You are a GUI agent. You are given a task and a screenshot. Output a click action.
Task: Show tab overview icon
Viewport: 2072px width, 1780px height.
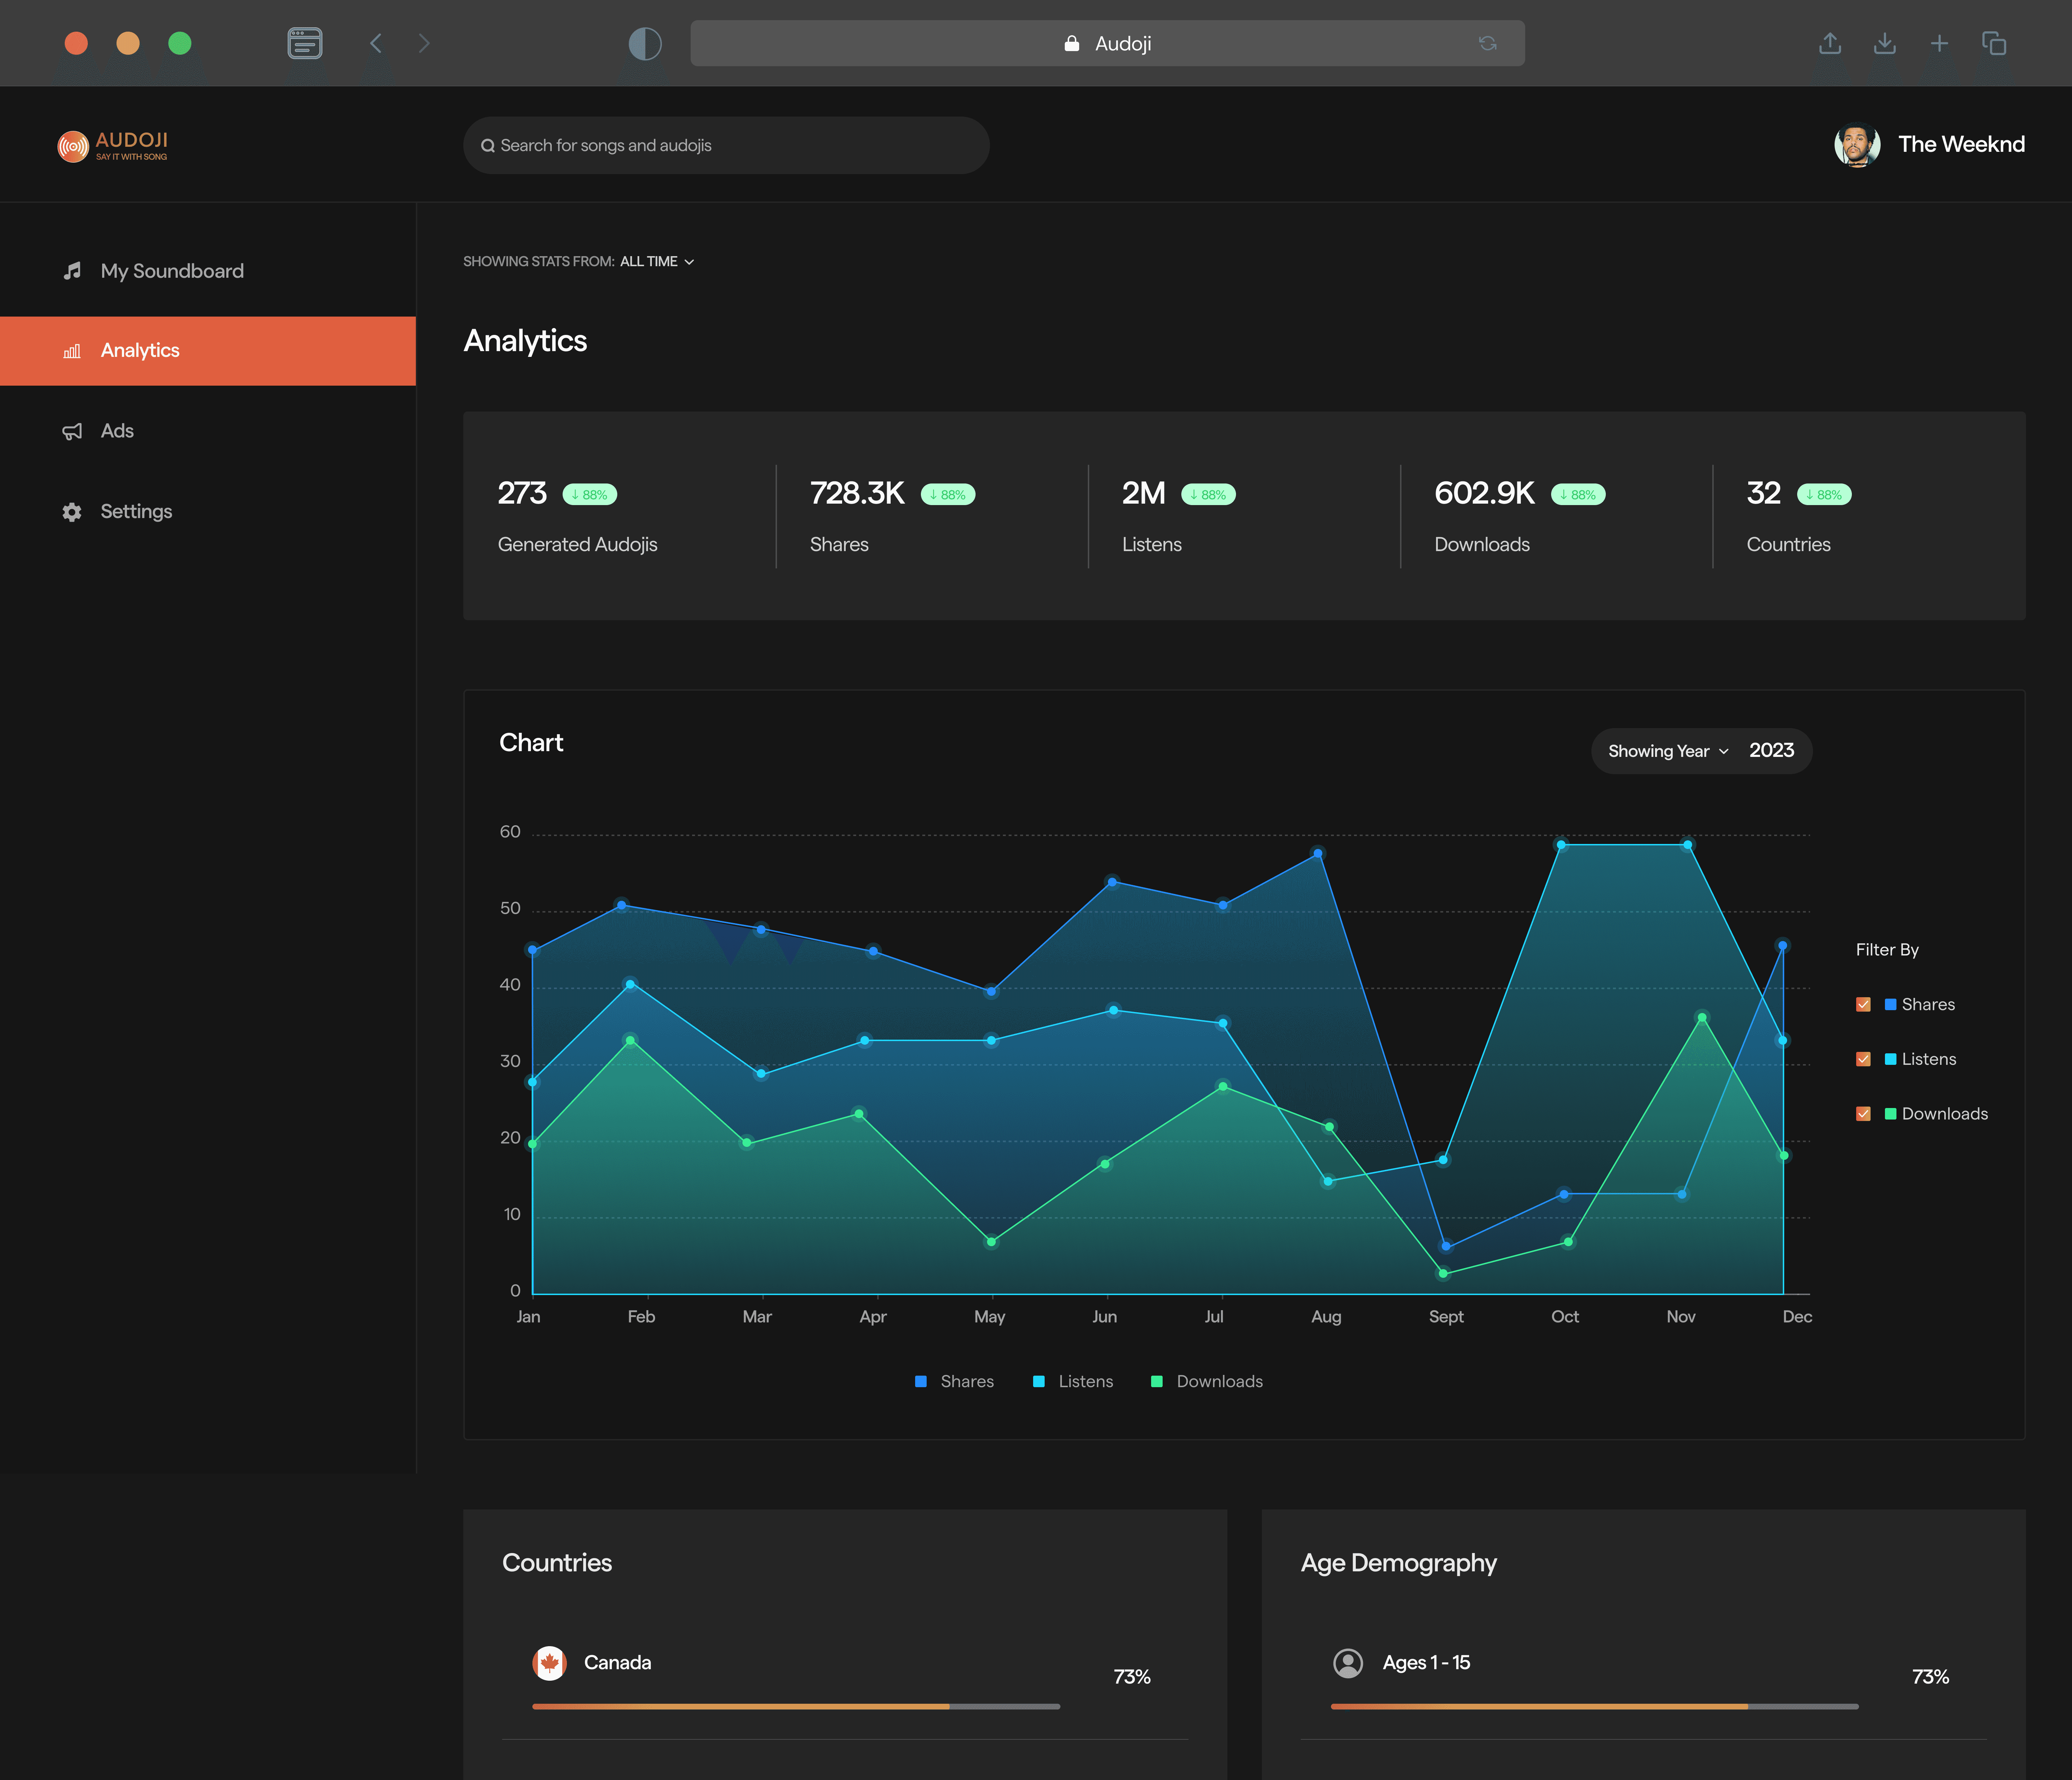point(1994,43)
